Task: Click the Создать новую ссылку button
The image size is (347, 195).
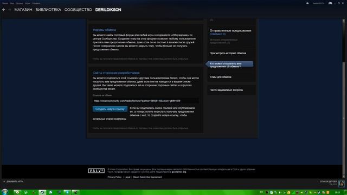Action: click(x=110, y=109)
